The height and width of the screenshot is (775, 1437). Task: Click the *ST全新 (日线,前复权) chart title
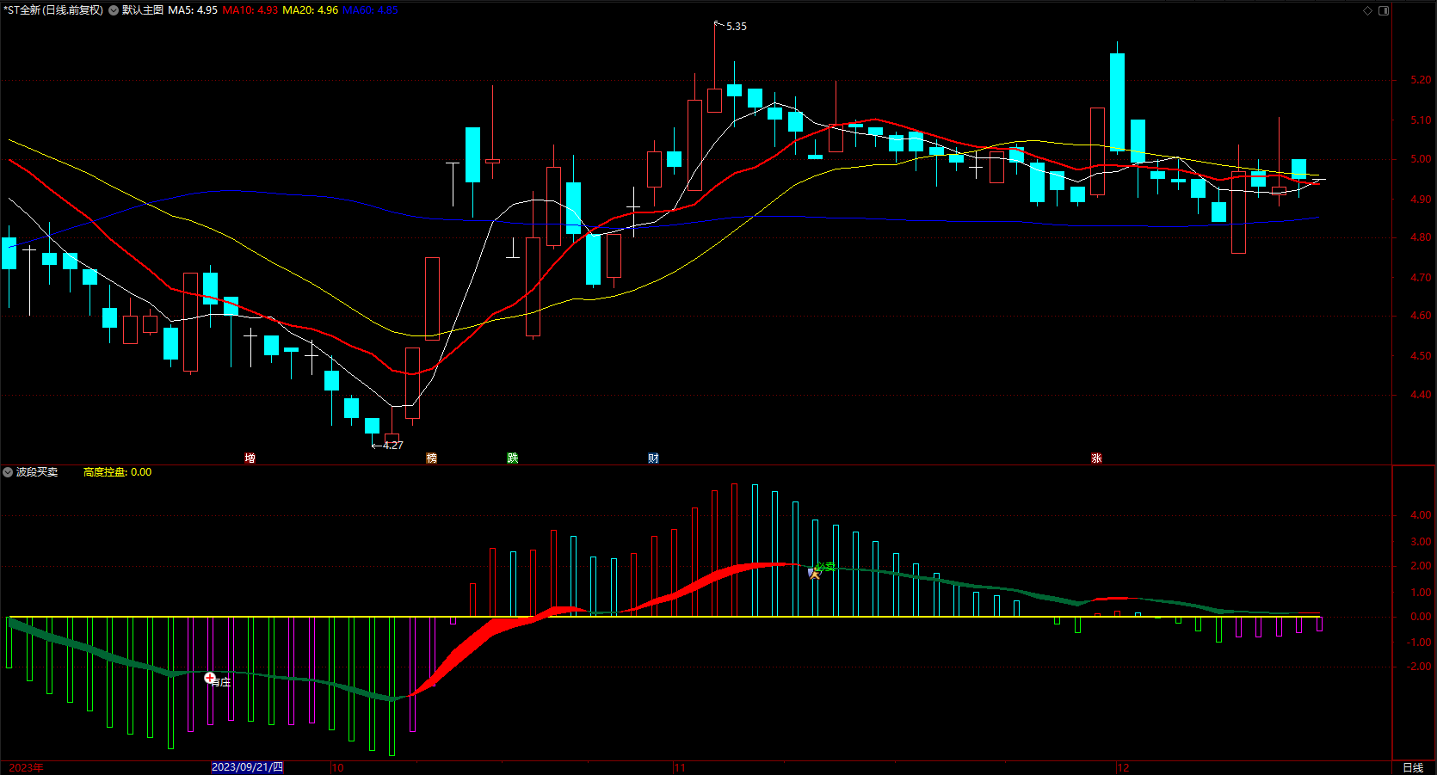pyautogui.click(x=53, y=10)
